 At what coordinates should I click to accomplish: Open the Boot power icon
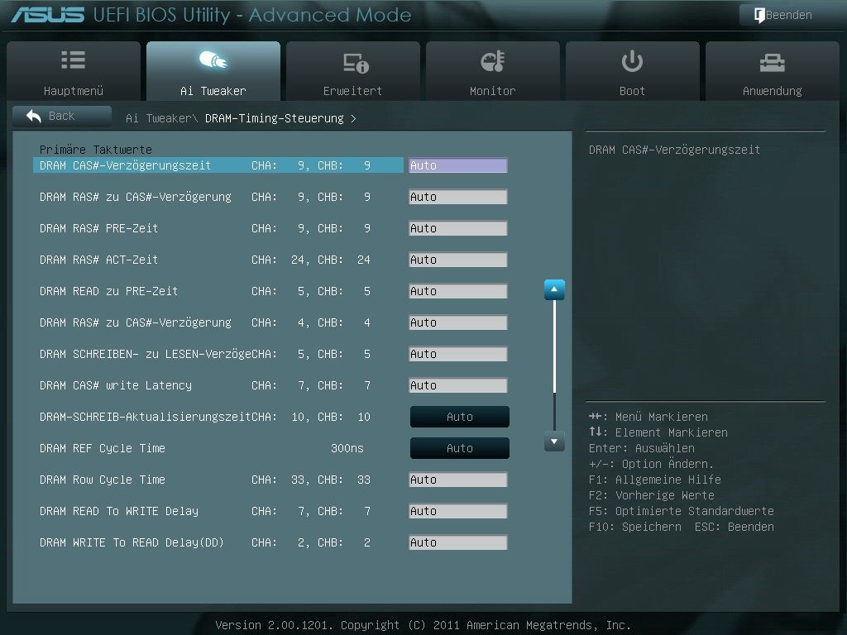[632, 61]
